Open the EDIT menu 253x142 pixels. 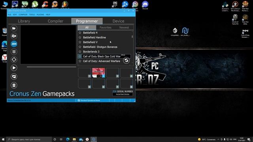(x=15, y=15)
